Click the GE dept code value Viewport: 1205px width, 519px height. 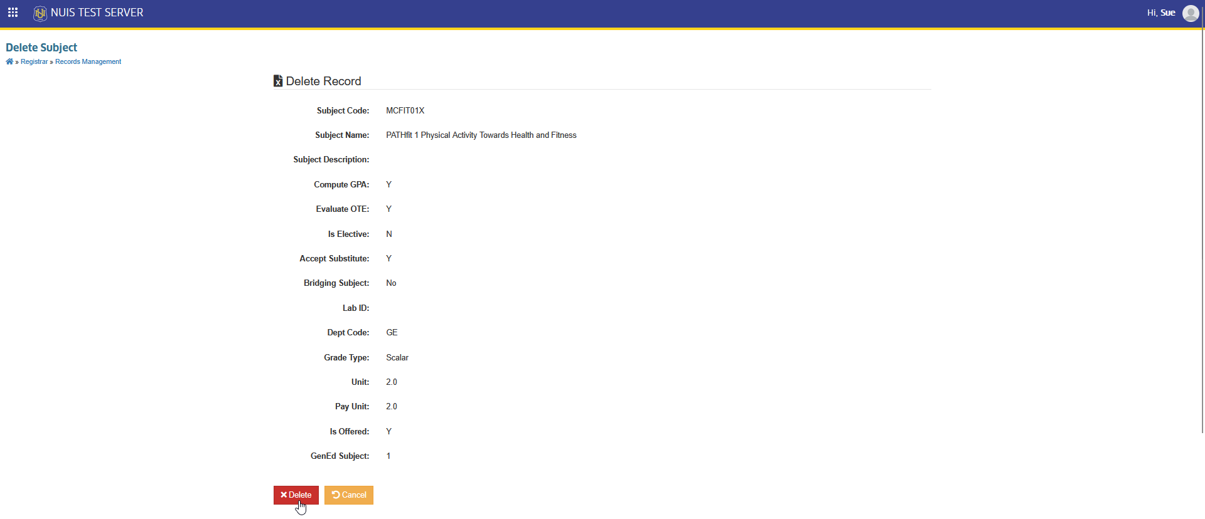click(x=392, y=333)
